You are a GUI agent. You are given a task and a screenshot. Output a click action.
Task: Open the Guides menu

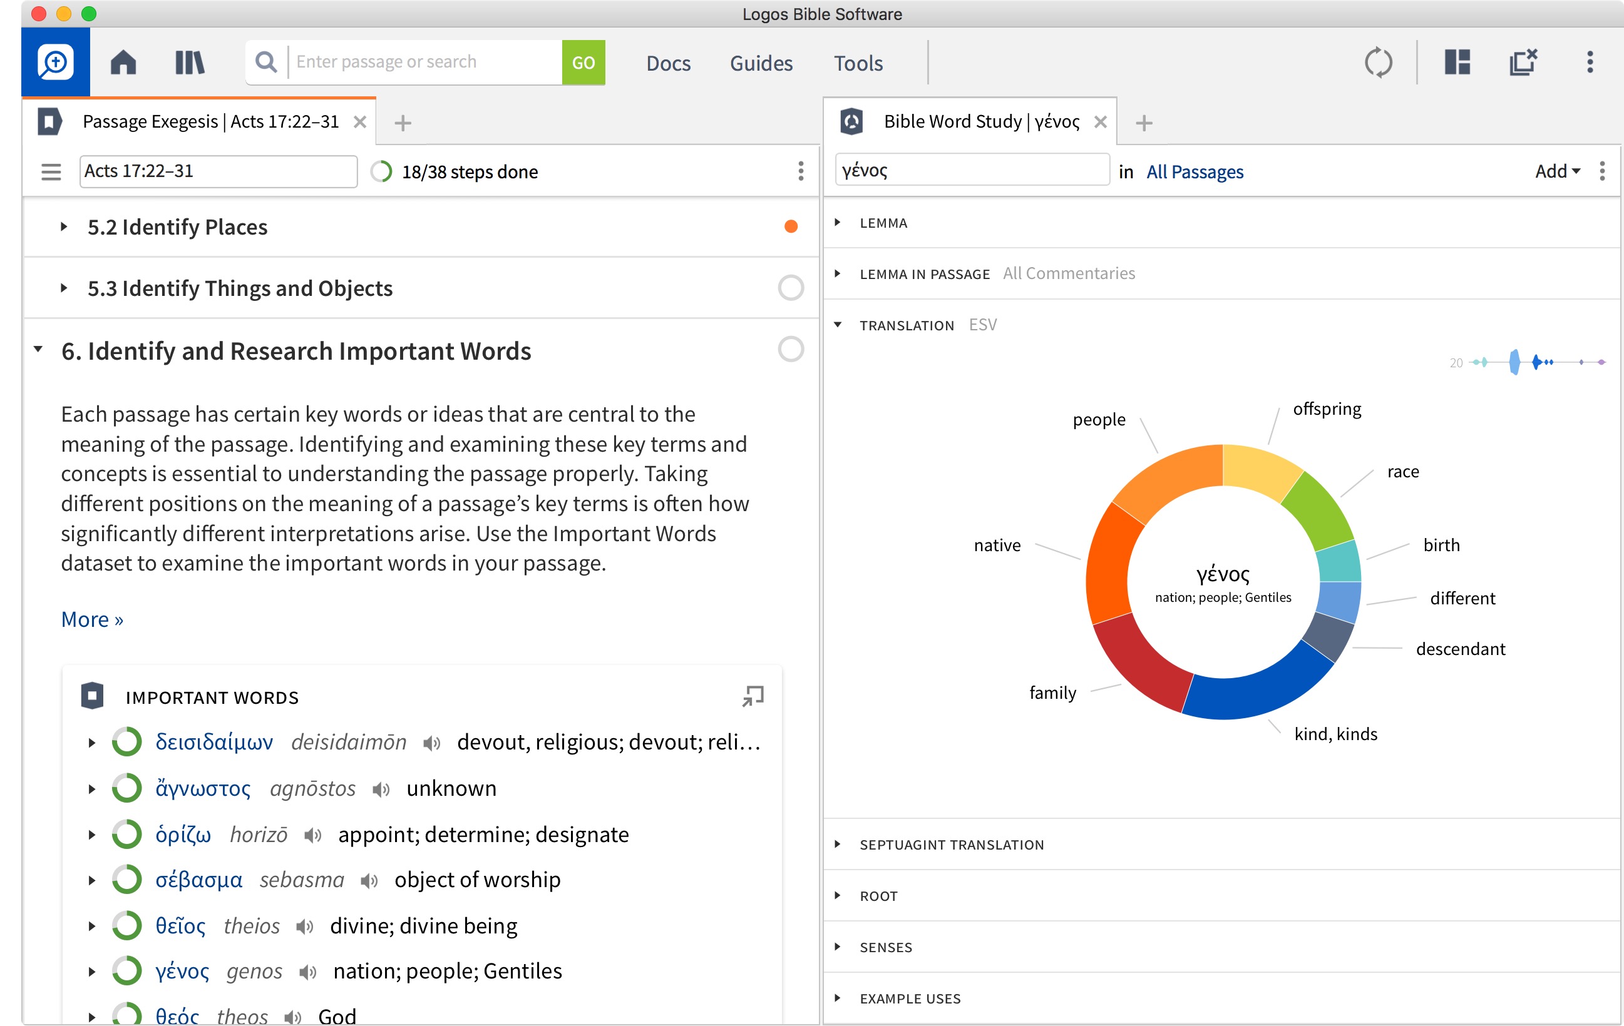point(761,63)
